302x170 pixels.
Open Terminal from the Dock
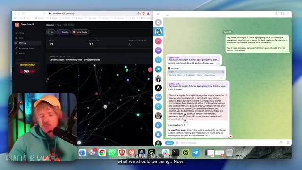[x=176, y=153]
